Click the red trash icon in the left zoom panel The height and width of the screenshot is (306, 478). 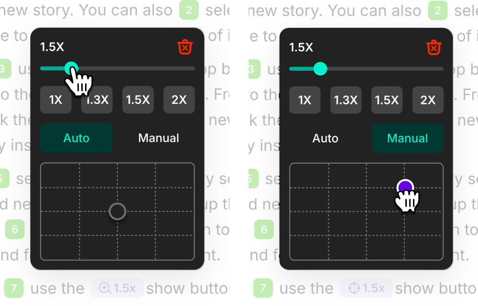(x=185, y=47)
